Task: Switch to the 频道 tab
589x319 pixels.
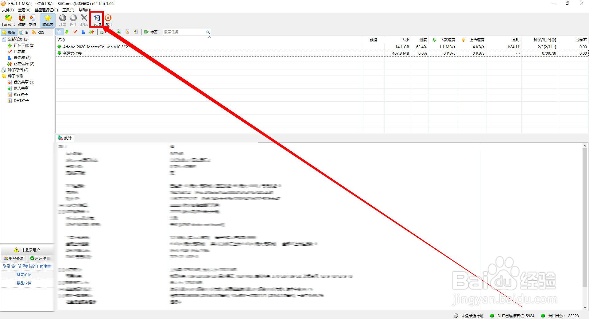Action: pos(9,32)
